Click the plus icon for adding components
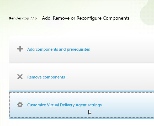 20,49
